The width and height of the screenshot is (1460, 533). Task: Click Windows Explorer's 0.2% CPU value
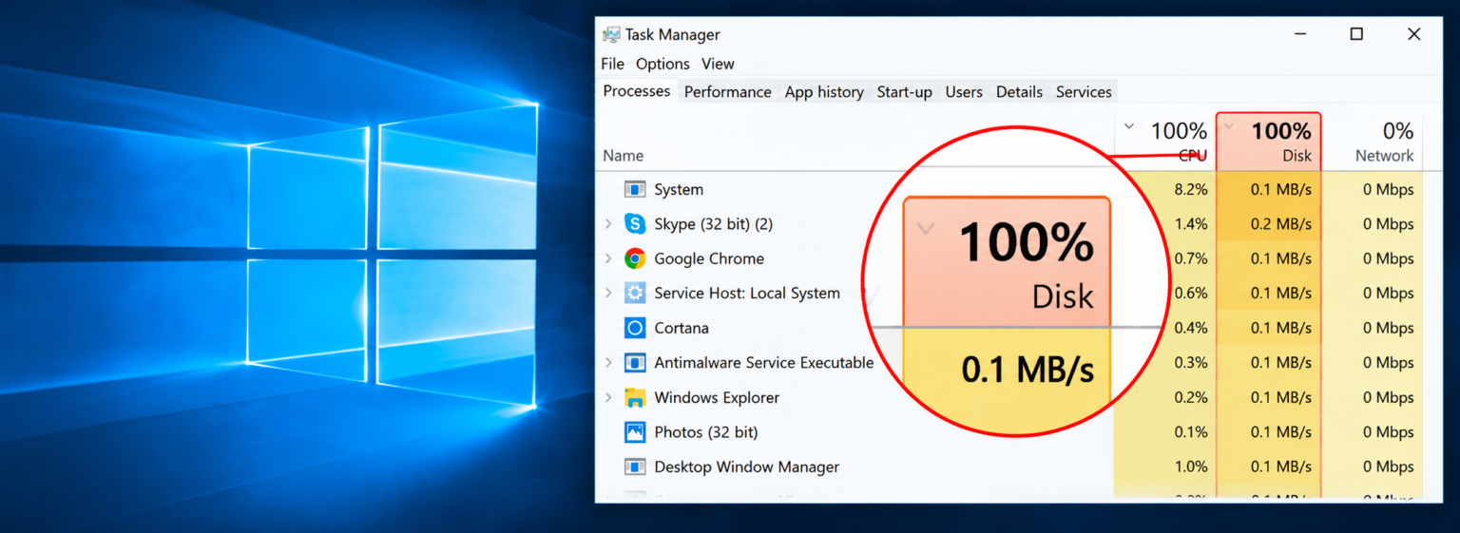(1191, 397)
